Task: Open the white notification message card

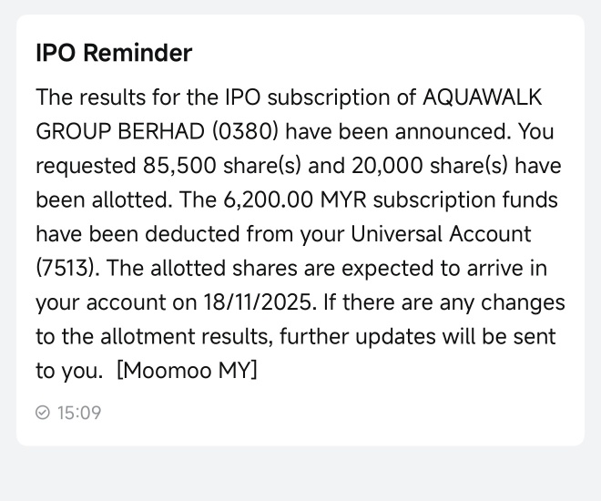Action: tap(300, 230)
